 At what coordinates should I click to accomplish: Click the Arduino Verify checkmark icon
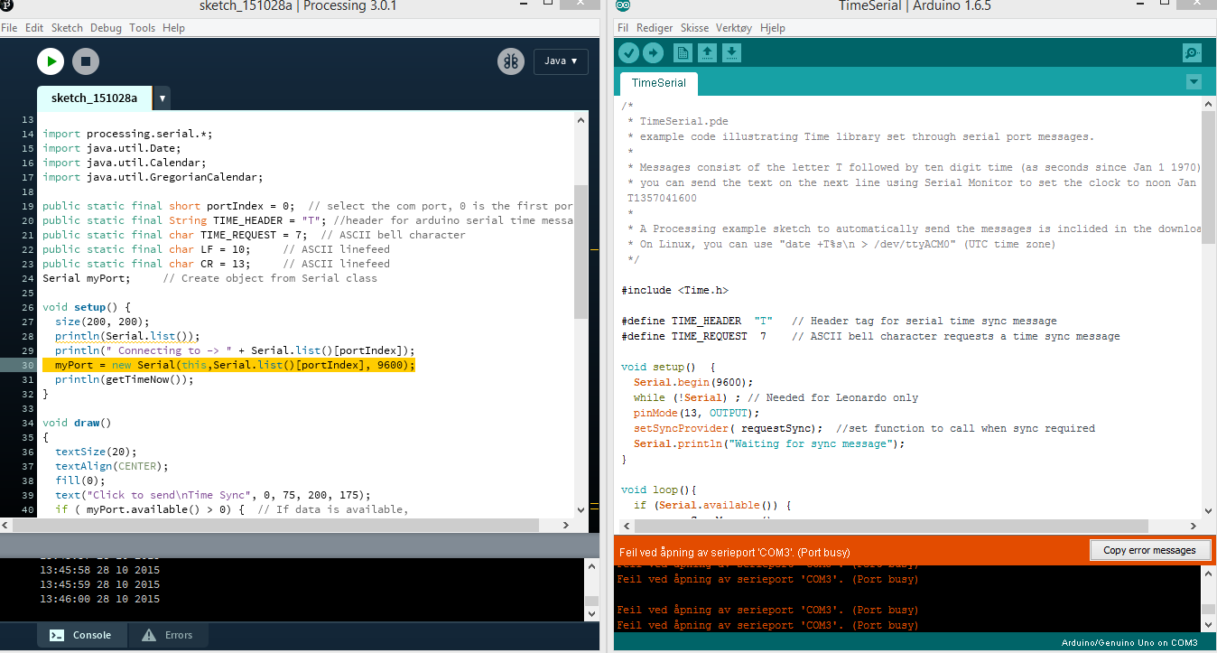(x=628, y=53)
